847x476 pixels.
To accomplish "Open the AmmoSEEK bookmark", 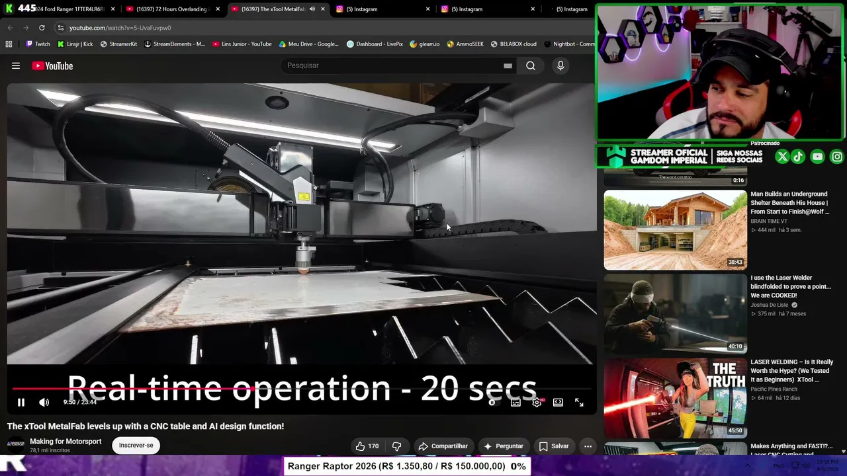I will tap(465, 44).
